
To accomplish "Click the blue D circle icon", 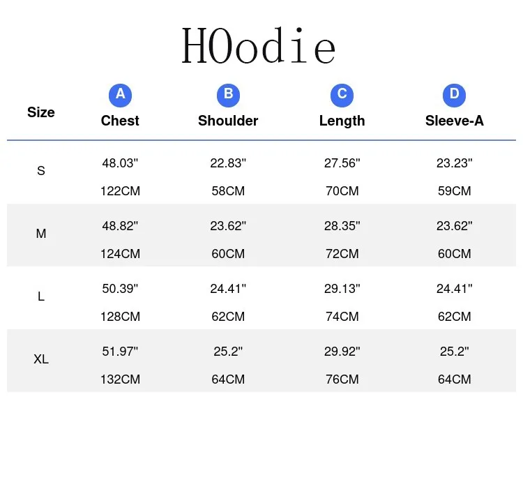I will 454,96.
